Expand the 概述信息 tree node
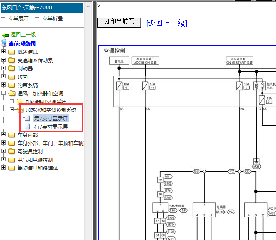The image size is (276, 240). [x=3, y=52]
